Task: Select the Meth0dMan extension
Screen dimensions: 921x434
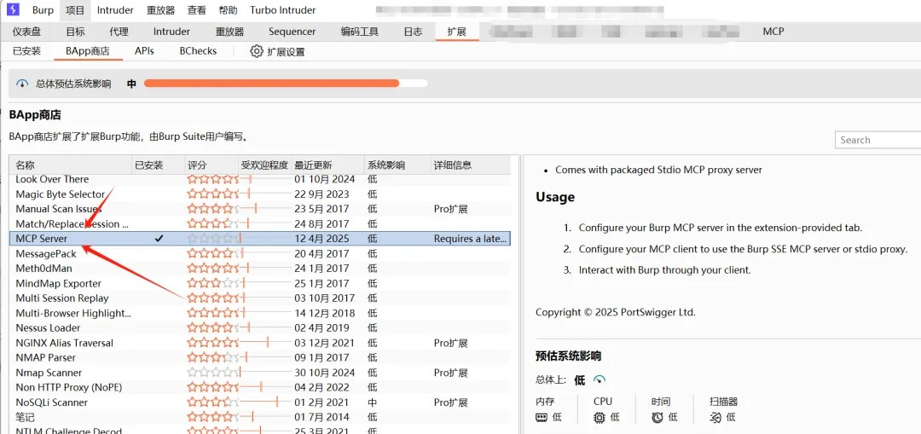Action: 43,269
